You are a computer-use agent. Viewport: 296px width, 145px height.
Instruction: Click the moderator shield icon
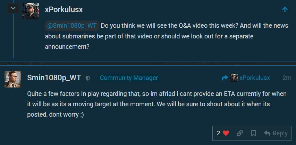88,78
